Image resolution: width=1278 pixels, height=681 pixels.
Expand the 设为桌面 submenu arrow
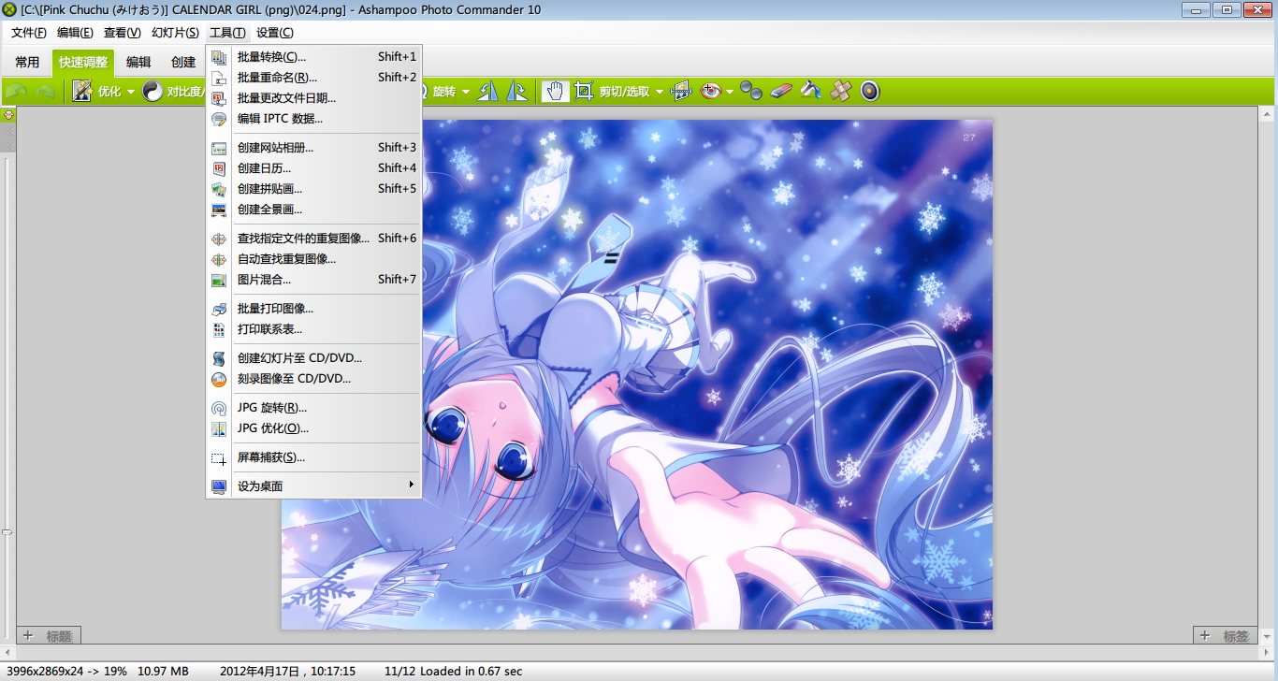[x=412, y=485]
